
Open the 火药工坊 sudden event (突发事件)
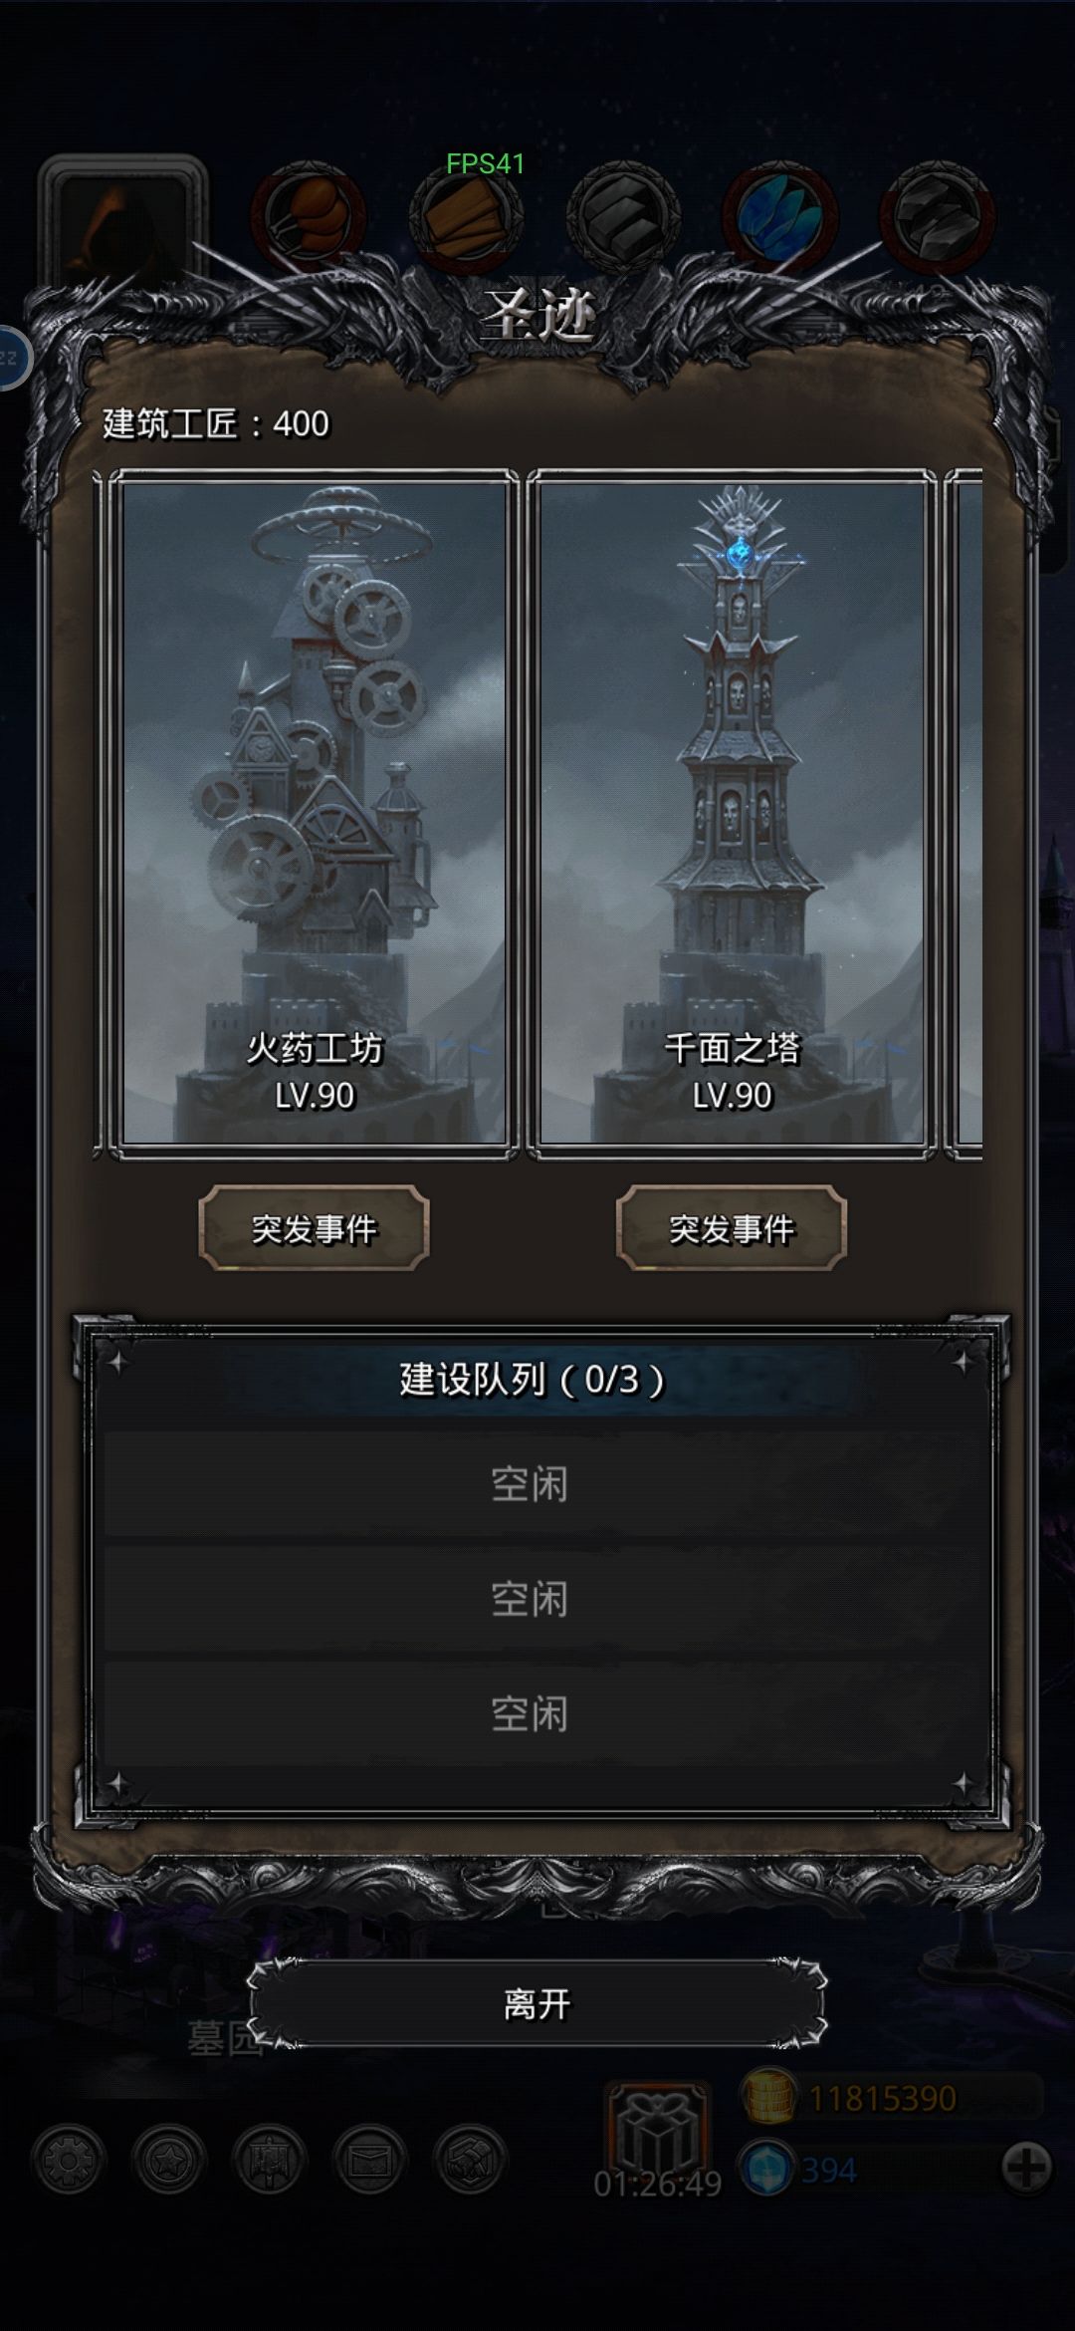[314, 1227]
